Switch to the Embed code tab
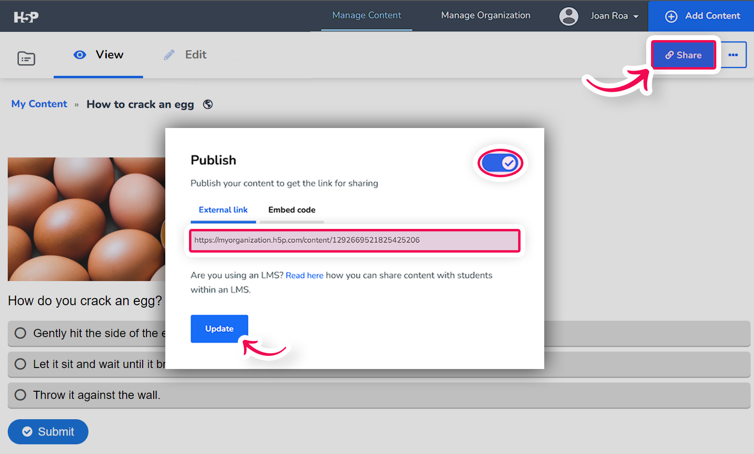This screenshot has width=754, height=454. click(291, 210)
